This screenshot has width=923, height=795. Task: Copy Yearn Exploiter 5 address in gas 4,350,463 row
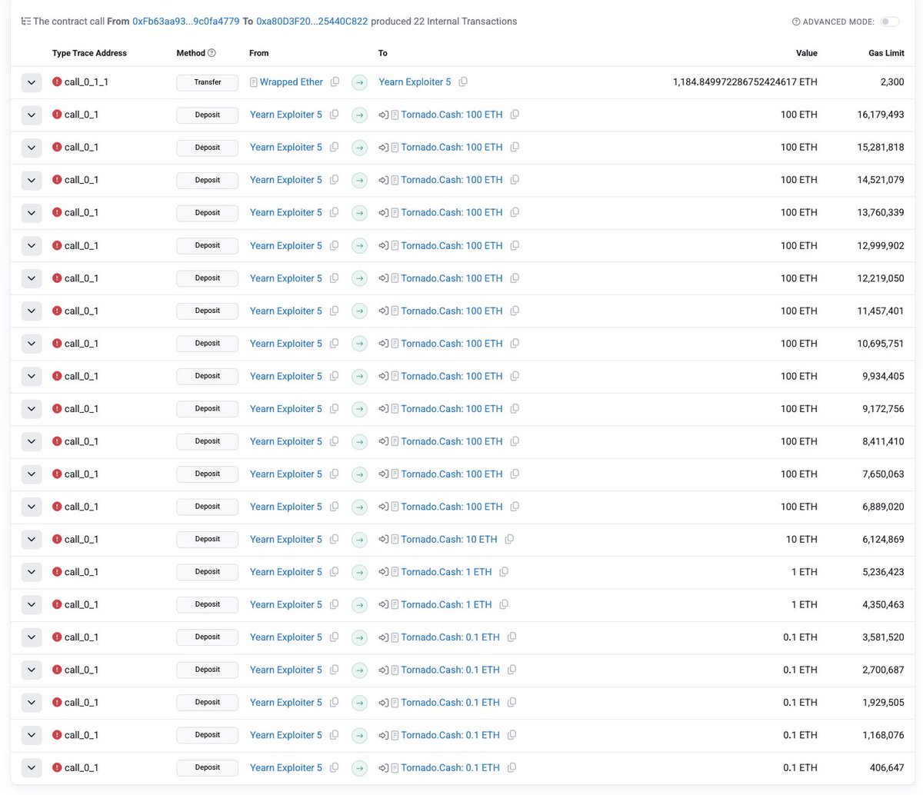point(334,604)
